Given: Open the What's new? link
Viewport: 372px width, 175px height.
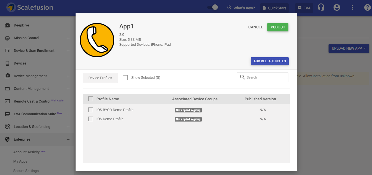Looking at the screenshot, I should click(x=241, y=8).
